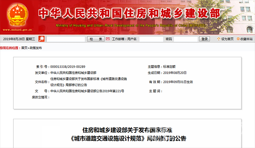255x148 pixels.
Task: Click the 工作邮箱 label
Action: (x=119, y=39)
